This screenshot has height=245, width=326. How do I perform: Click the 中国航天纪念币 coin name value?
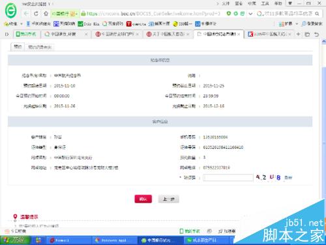67,76
